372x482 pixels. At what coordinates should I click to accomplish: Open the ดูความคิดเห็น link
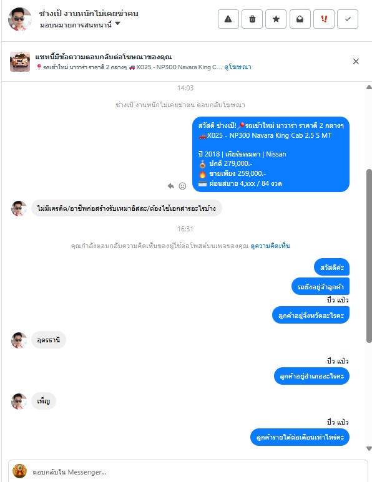coord(270,246)
